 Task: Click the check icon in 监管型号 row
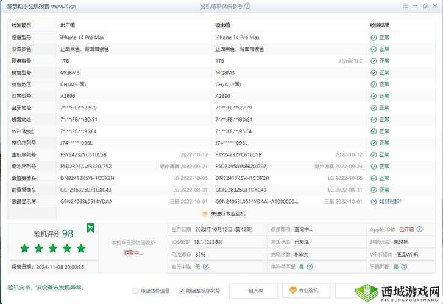pos(374,96)
